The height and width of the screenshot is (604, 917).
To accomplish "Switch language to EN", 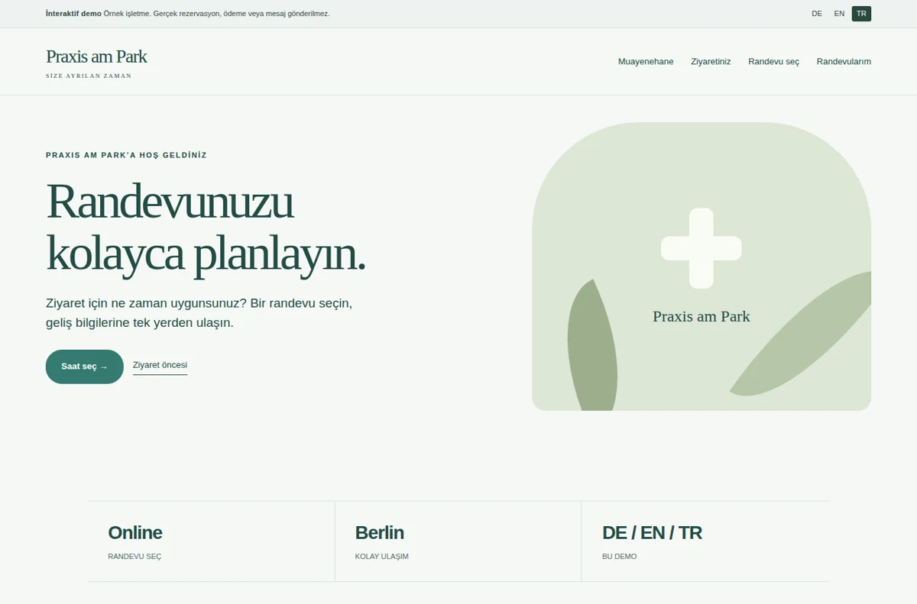I will (x=839, y=14).
